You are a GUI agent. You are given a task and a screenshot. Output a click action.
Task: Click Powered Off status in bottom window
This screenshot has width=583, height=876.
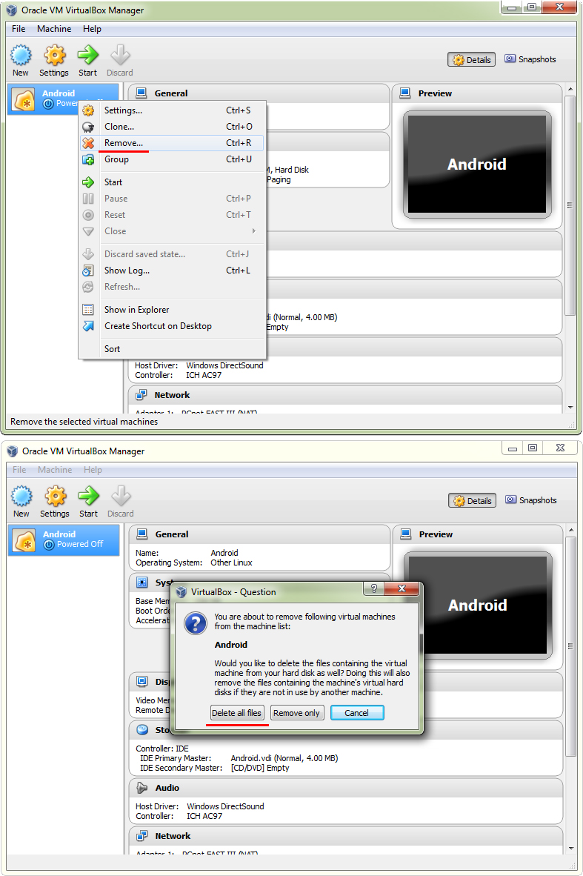80,544
